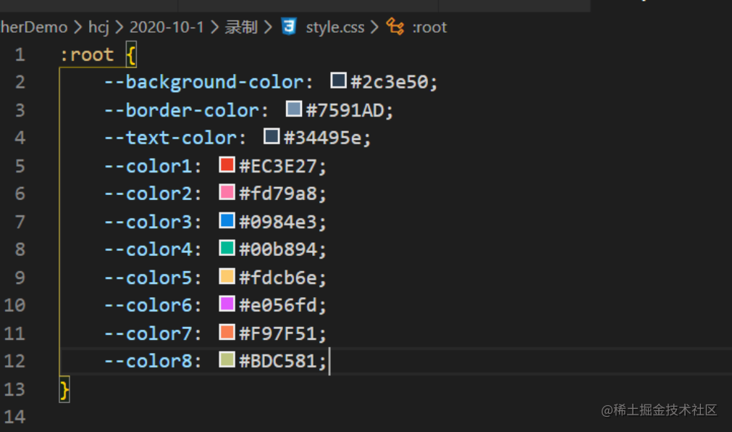Click the green swatch beside --color4
Screen dimensions: 732x432
227,249
